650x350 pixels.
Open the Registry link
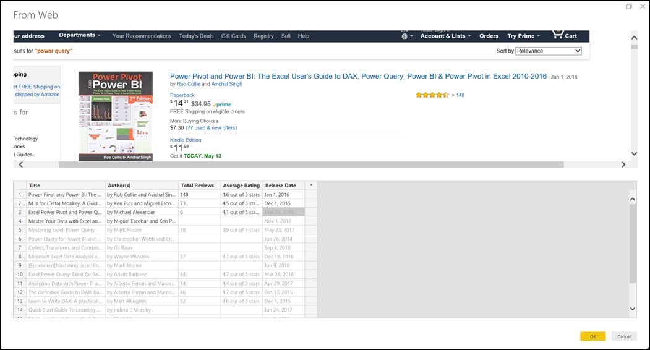[263, 36]
